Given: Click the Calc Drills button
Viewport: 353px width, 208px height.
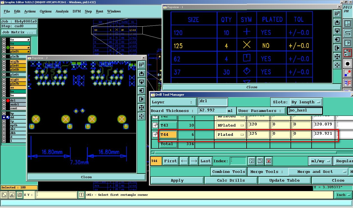Looking at the screenshot, I should [231, 180].
